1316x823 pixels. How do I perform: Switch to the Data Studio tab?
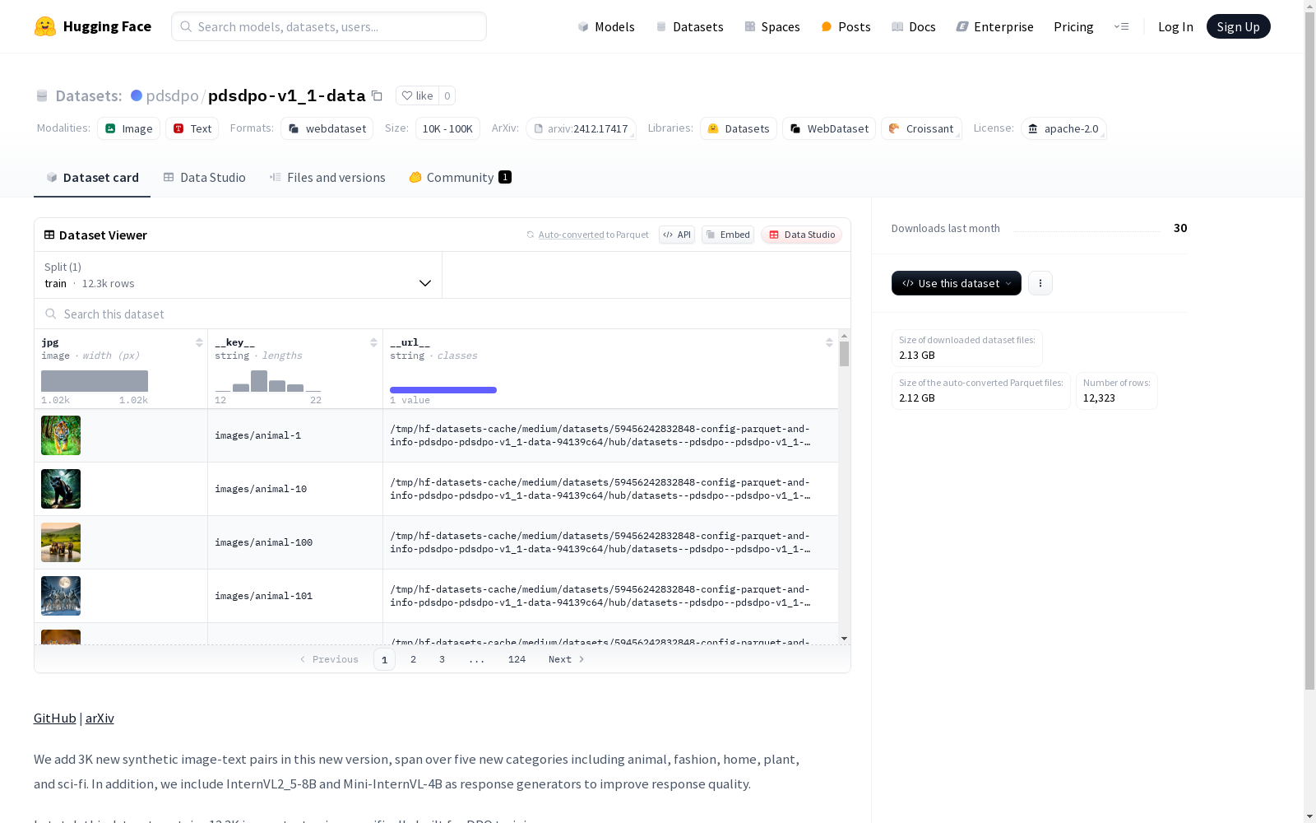point(204,177)
